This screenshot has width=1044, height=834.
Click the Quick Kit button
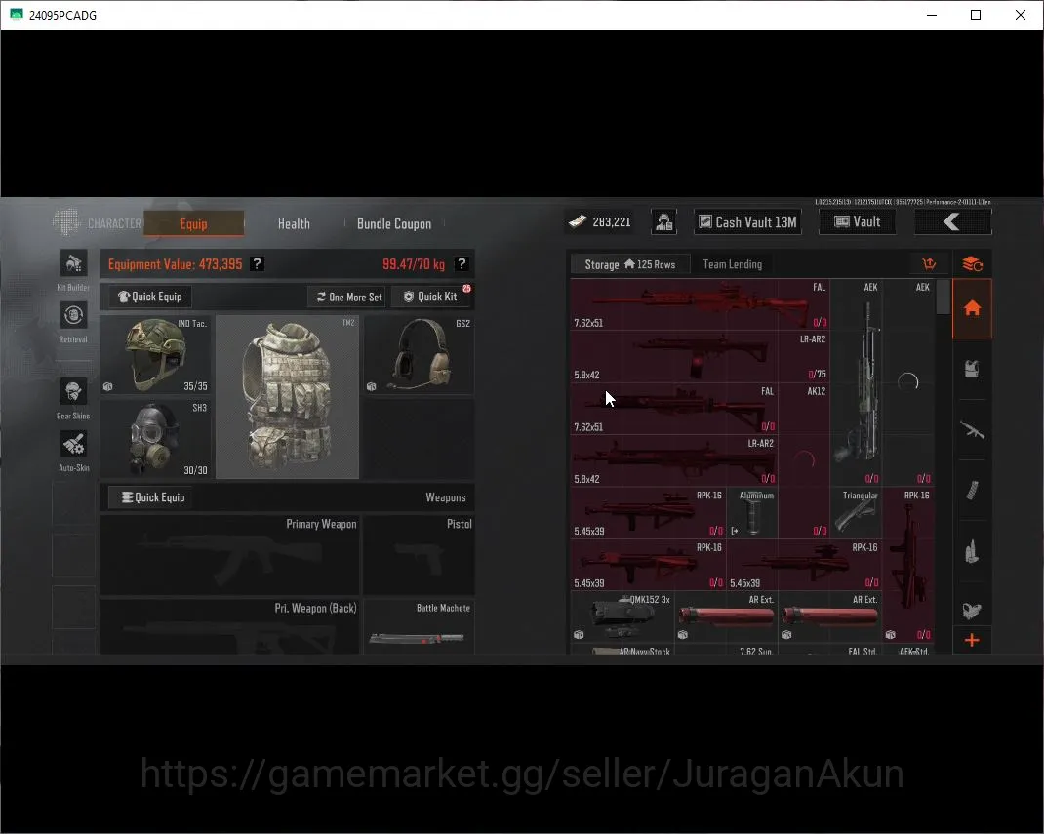click(x=431, y=297)
